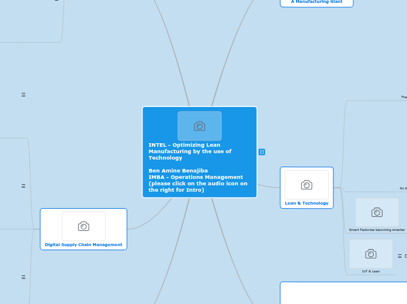The width and height of the screenshot is (407, 304).
Task: Open the camera image in the INTEL central node
Action: [199, 126]
